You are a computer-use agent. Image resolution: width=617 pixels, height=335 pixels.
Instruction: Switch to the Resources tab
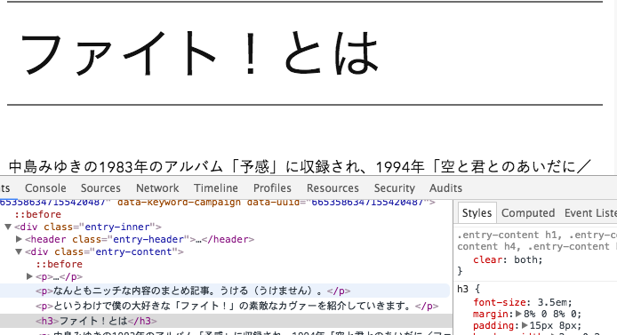333,188
